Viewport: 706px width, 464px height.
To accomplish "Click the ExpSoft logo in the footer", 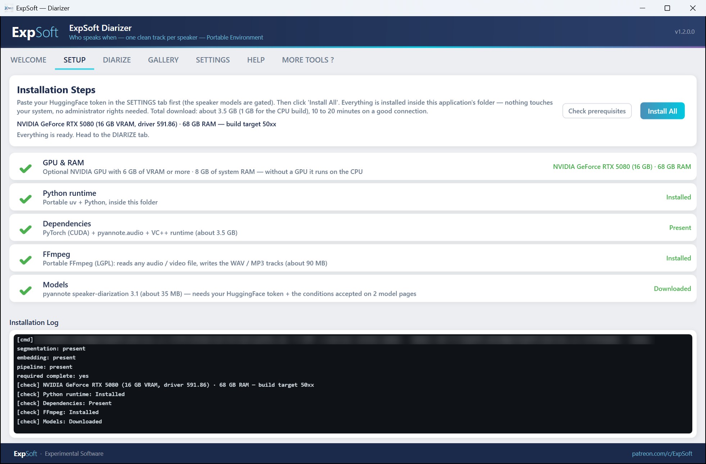I will [x=25, y=454].
